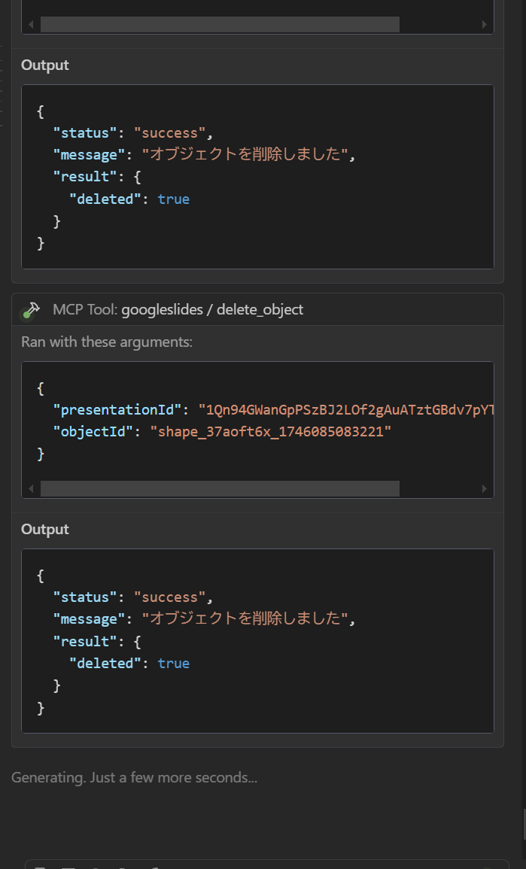526x869 pixels.
Task: Click horizontal scrollbar thumb under objectId arguments
Action: (220, 489)
